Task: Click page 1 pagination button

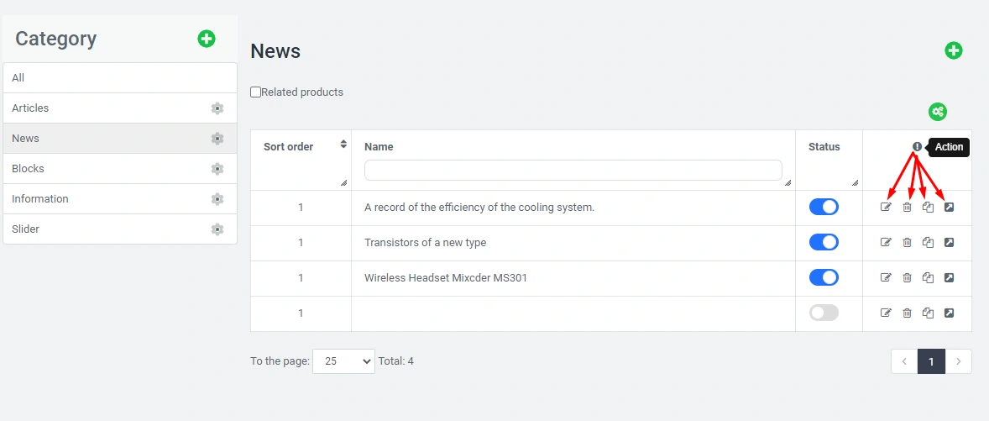Action: click(x=931, y=361)
